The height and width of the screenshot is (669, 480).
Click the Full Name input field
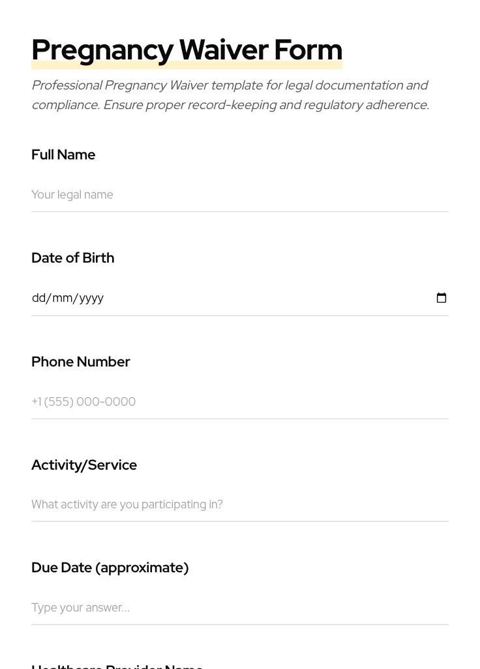tap(239, 195)
